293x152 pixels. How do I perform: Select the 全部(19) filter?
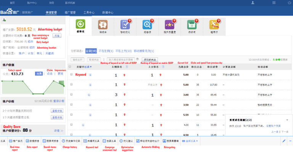(91, 51)
